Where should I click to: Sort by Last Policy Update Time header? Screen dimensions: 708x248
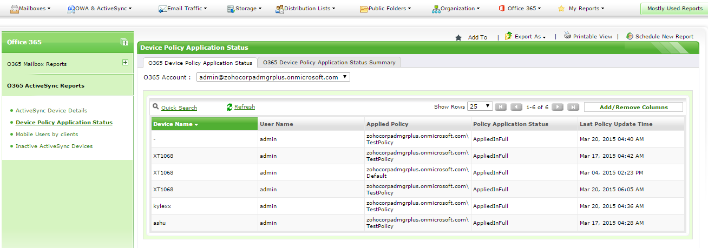coord(631,124)
